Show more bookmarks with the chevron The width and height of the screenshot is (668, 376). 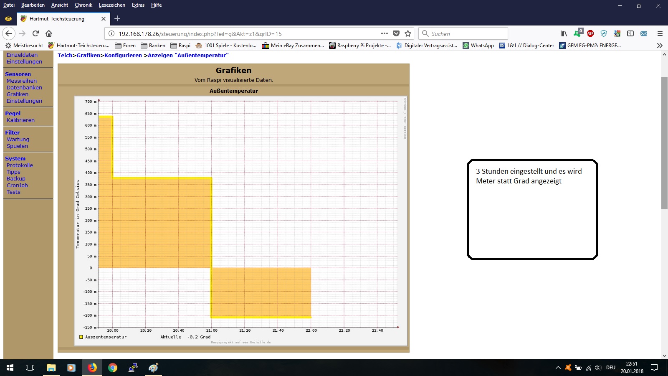(660, 46)
